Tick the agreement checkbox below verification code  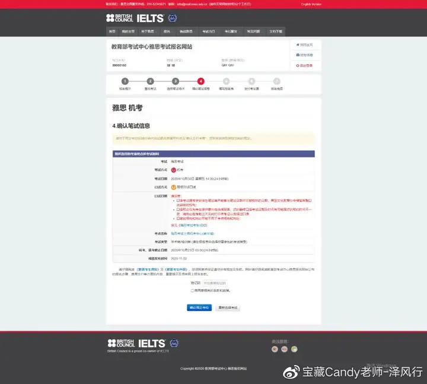[x=192, y=291]
